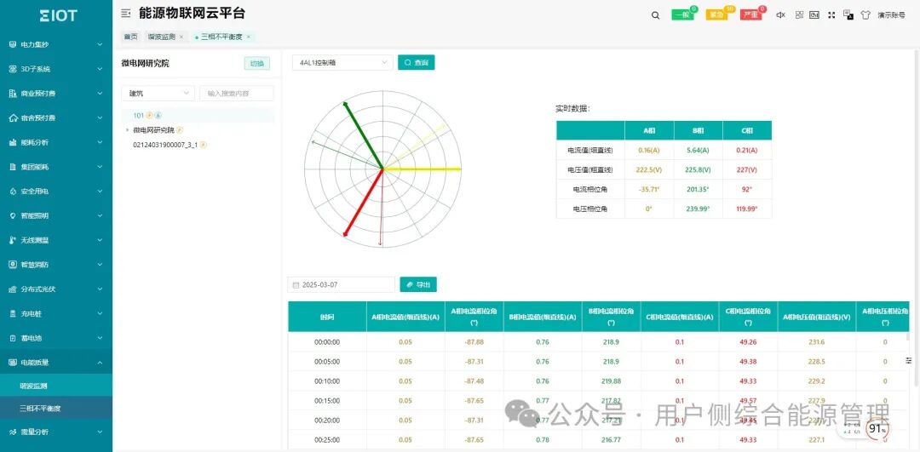The height and width of the screenshot is (452, 920).
Task: Expand the 智能照明 sidebar menu
Action: [55, 215]
